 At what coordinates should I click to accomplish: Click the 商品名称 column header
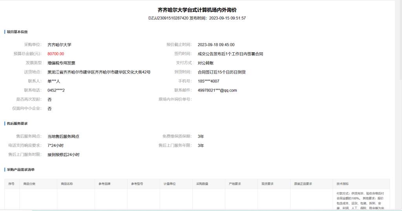pyautogui.click(x=67, y=184)
